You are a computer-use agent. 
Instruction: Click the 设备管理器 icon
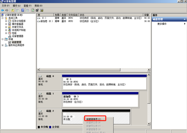click(x=10, y=36)
